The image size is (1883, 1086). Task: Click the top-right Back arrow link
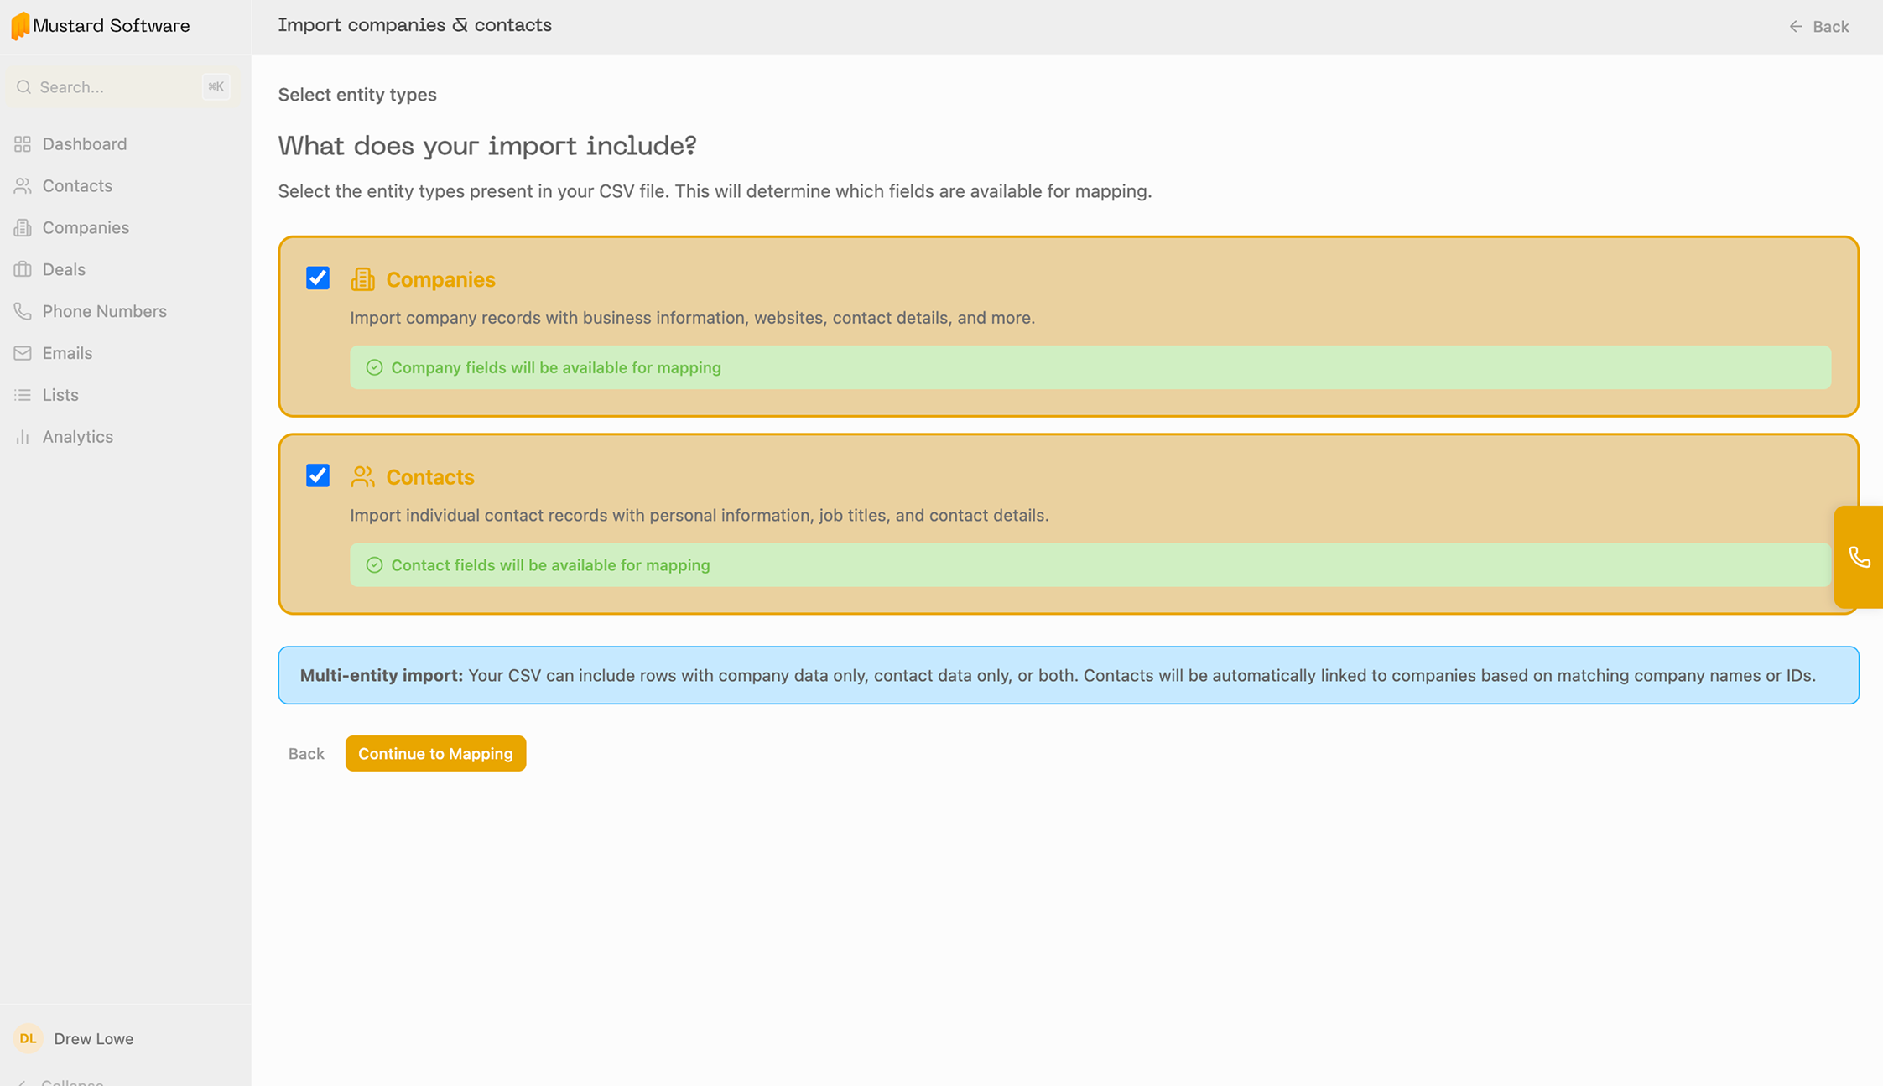point(1818,26)
